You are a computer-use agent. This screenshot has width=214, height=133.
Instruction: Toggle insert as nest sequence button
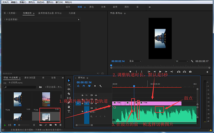point(78,86)
